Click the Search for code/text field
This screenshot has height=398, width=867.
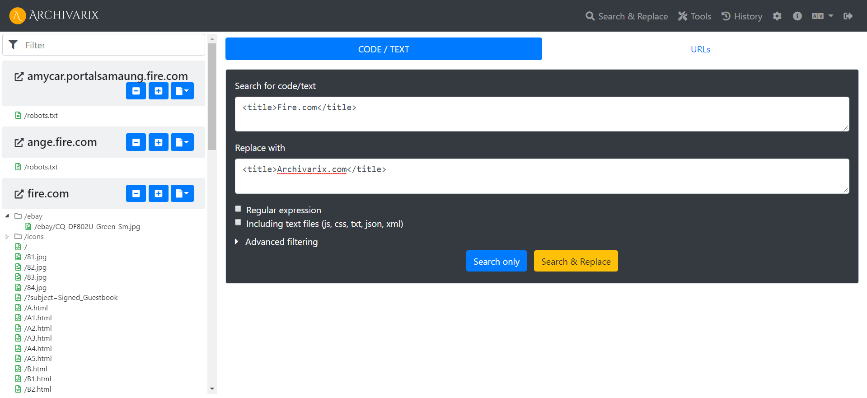(542, 114)
